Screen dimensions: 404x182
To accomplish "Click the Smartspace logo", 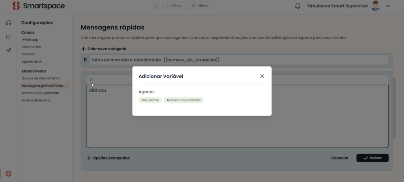I will (x=38, y=6).
